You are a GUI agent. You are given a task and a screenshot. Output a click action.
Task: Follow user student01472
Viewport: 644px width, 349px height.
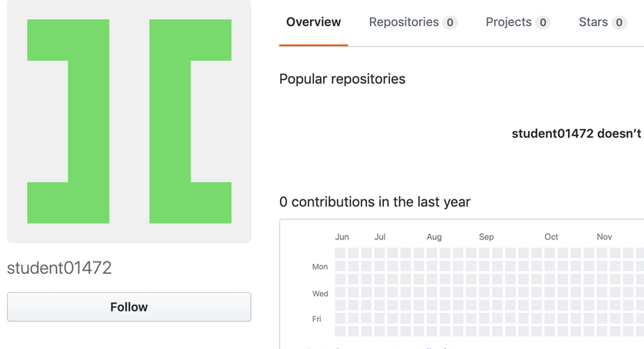click(129, 307)
